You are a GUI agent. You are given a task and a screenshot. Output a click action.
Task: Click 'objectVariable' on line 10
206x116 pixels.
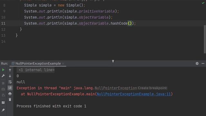[94, 17]
